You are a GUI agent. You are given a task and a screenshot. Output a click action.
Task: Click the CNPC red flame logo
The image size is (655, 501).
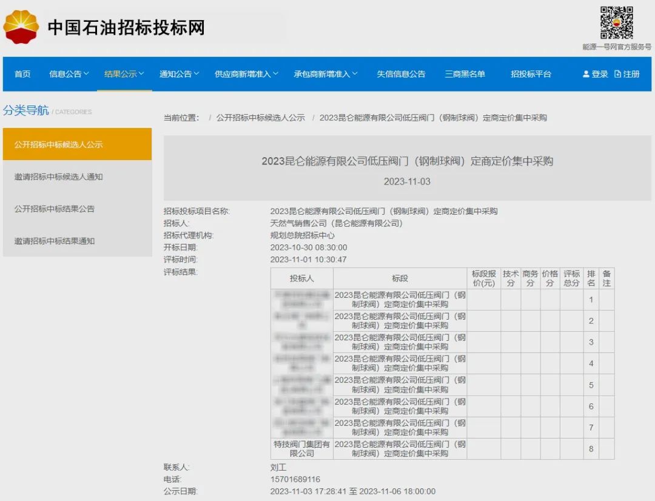point(22,27)
